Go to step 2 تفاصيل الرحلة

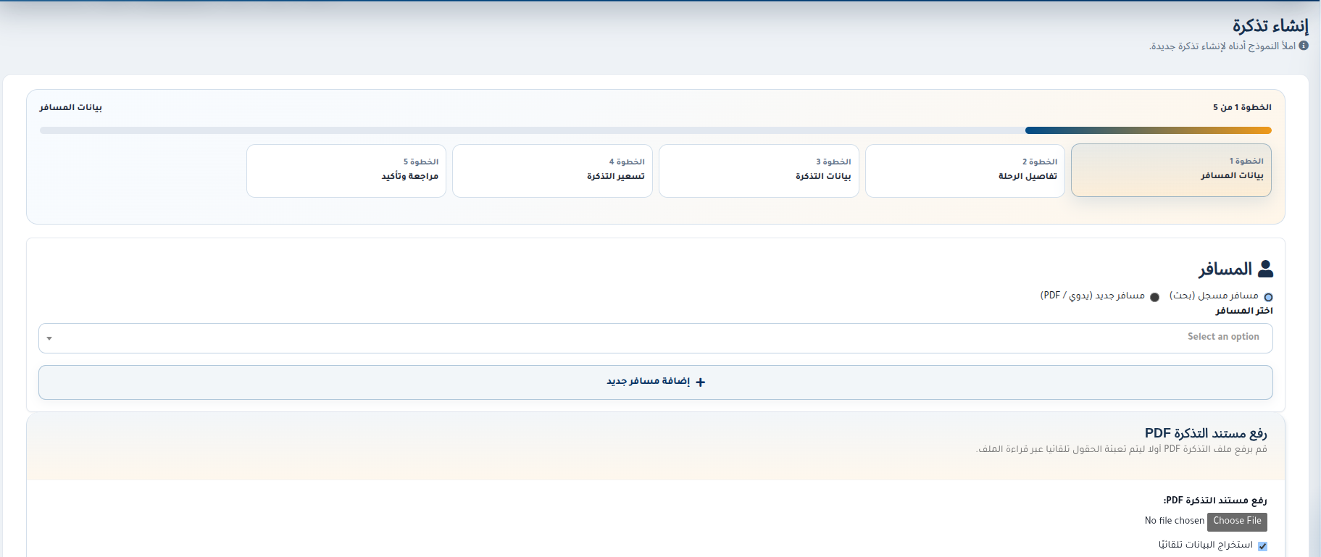tap(964, 171)
